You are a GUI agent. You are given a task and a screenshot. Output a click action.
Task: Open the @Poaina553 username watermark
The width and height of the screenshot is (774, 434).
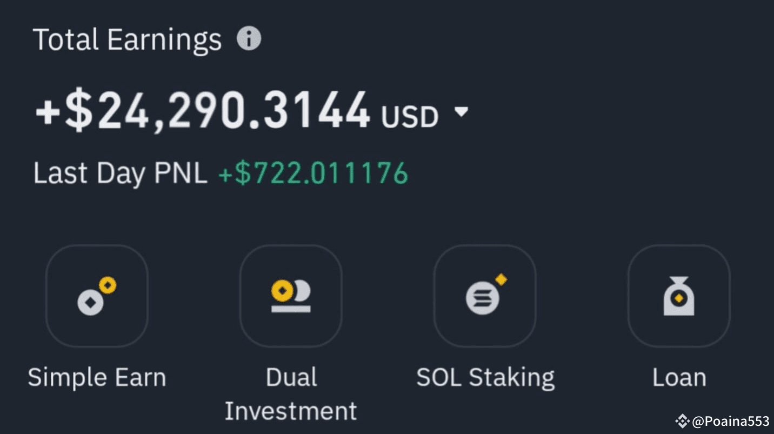(730, 421)
